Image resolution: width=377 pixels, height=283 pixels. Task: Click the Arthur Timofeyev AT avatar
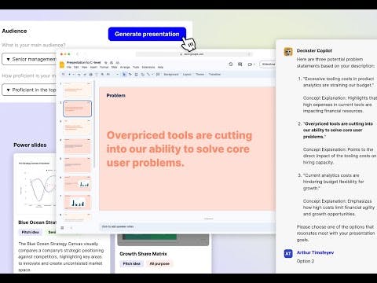pos(288,254)
